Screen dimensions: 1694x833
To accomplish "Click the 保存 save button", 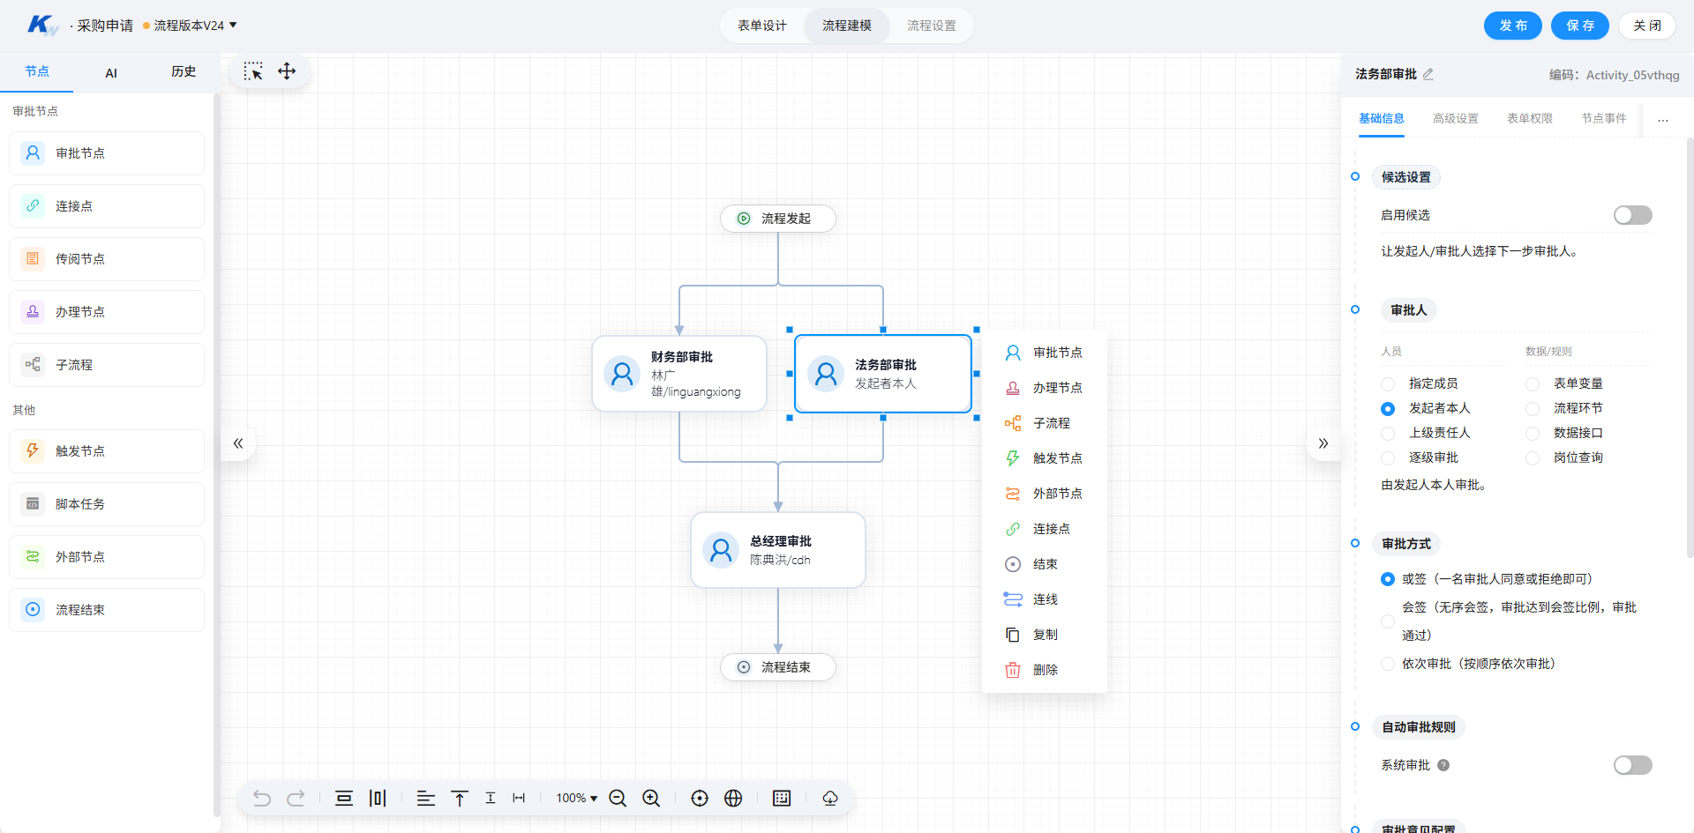I will point(1580,26).
